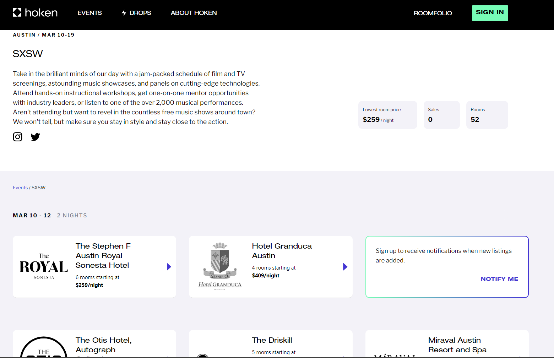The height and width of the screenshot is (358, 554).
Task: Click the Hoken logo icon
Action: [x=17, y=13]
